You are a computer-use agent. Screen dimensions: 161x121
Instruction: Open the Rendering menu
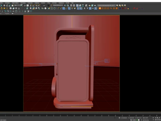23,3
